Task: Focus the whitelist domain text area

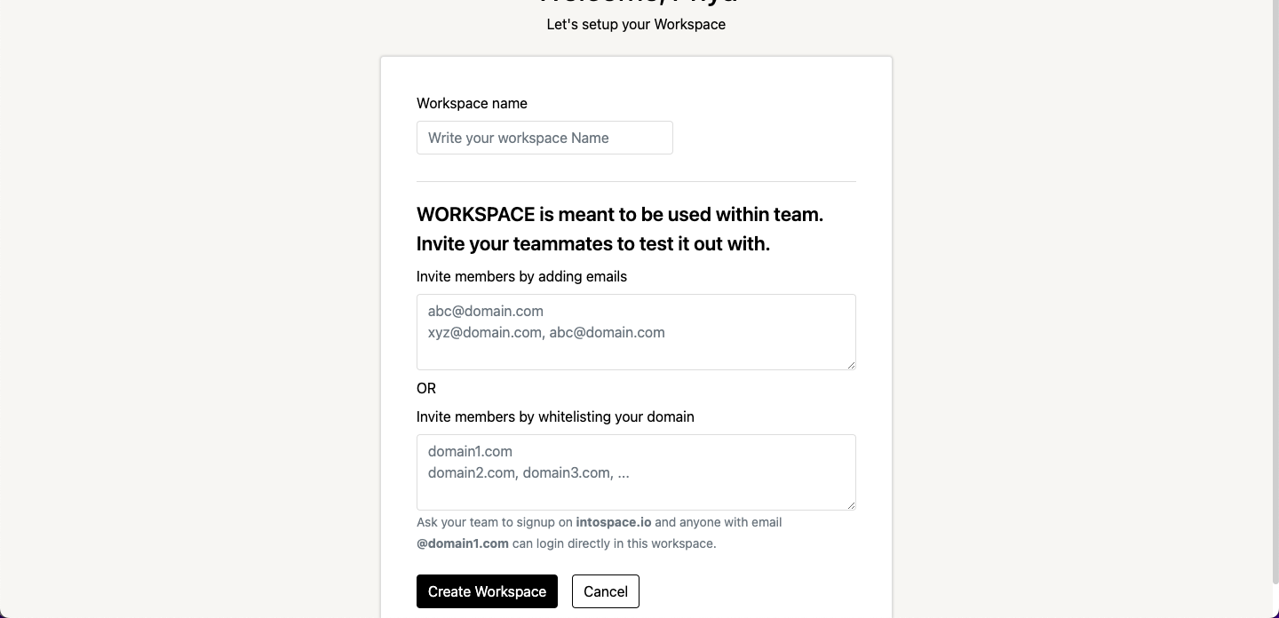Action: click(x=636, y=472)
